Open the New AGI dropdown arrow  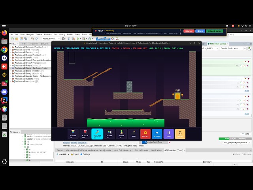coord(68,154)
